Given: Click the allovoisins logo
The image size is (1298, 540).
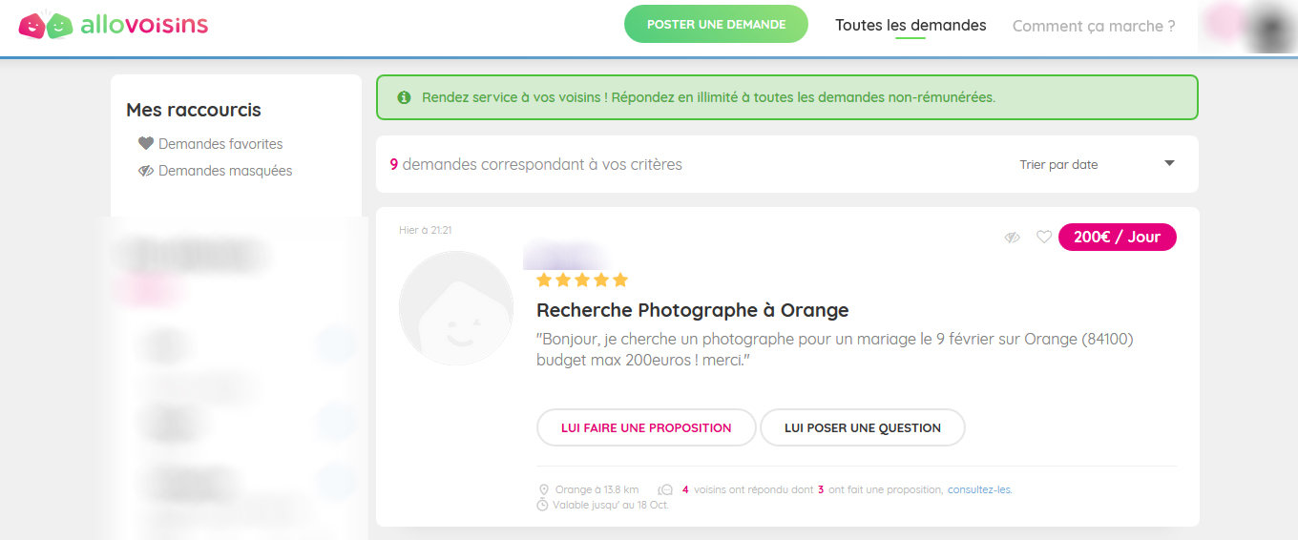Looking at the screenshot, I should (x=114, y=25).
